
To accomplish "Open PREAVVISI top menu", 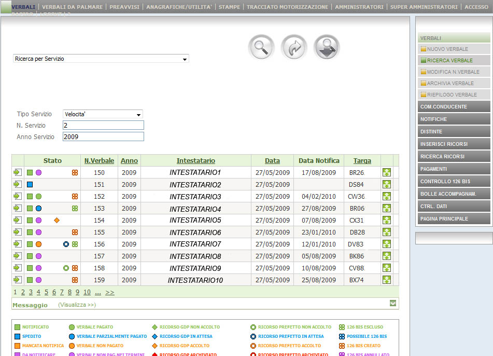I will [124, 7].
